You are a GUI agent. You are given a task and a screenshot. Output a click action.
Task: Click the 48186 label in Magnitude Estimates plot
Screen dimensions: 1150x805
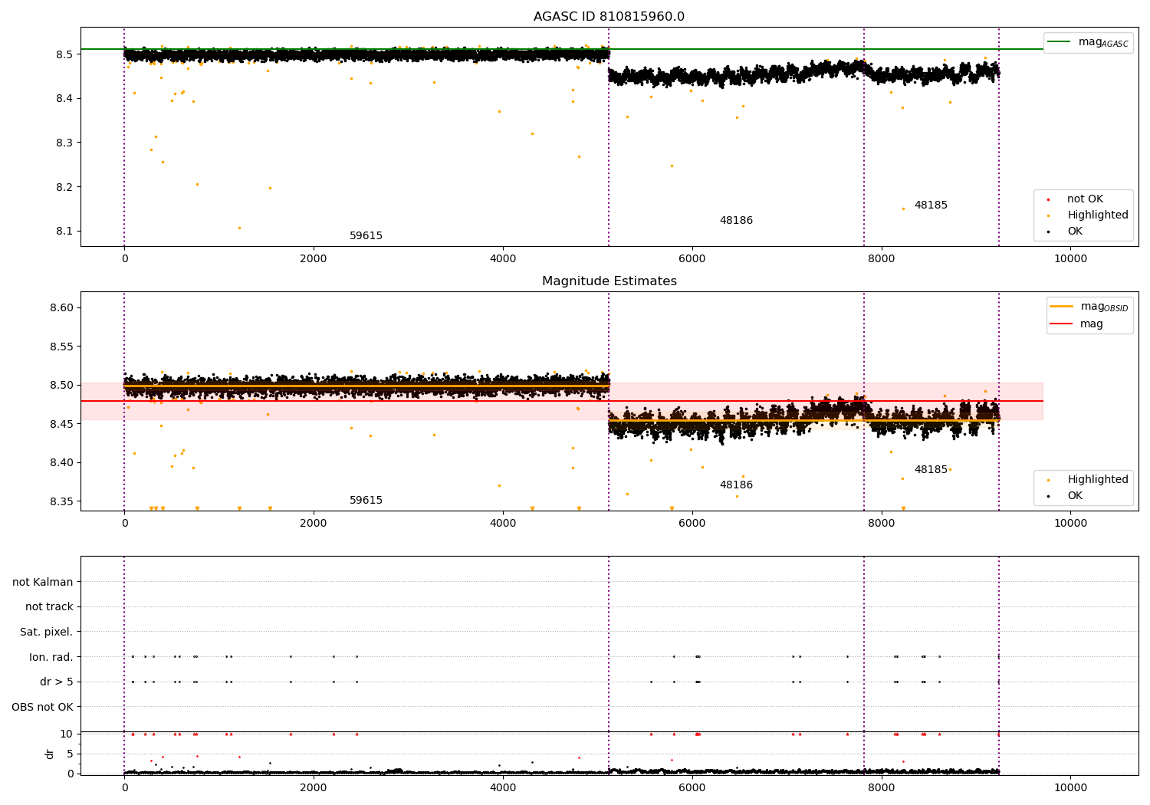pyautogui.click(x=736, y=485)
